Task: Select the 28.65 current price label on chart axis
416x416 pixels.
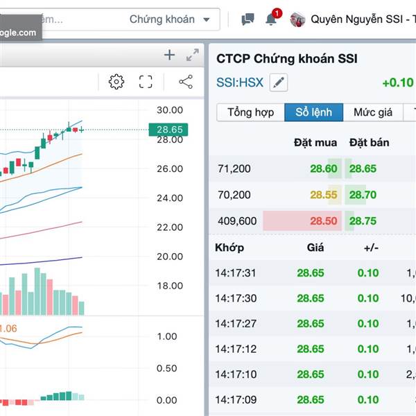Action: (168, 130)
